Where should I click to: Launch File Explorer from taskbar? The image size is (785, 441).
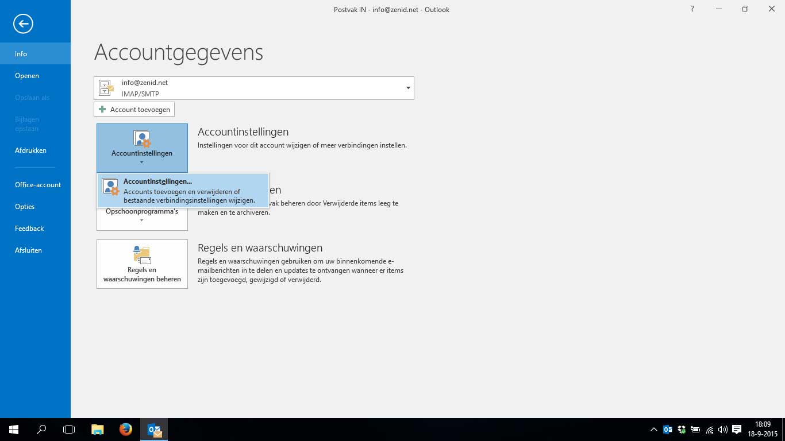(x=98, y=430)
